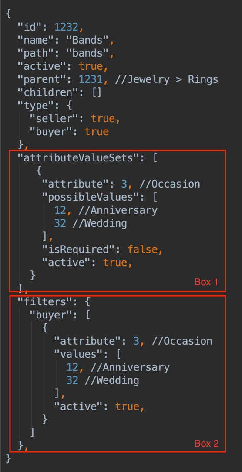Select the id value 1232
242x472 pixels.
[66, 27]
